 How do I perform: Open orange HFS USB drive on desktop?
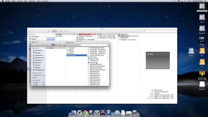pos(202,51)
